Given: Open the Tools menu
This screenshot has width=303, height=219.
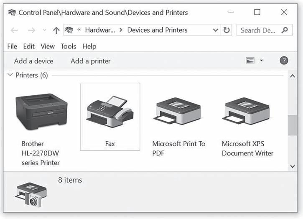Looking at the screenshot, I should (x=69, y=46).
